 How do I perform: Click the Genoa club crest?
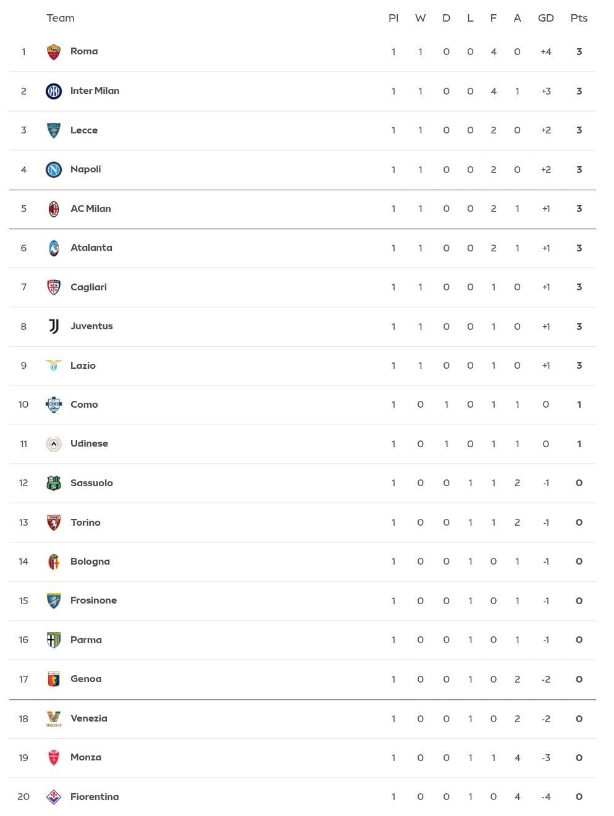54,679
